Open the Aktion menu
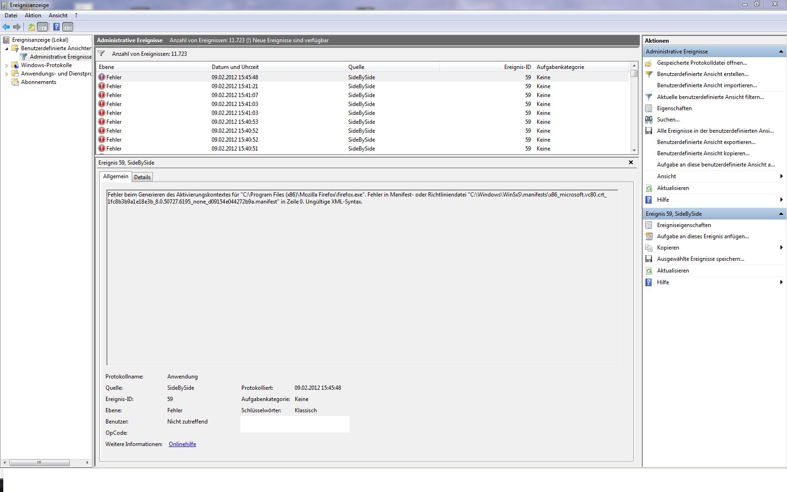The image size is (787, 492). (33, 15)
